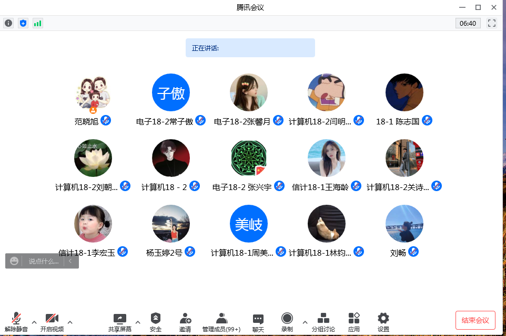Open meeting info icon in top-left
The width and height of the screenshot is (506, 336).
coord(8,23)
